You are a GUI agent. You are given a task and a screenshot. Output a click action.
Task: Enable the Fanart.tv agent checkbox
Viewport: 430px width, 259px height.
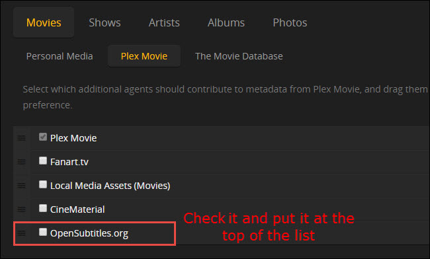pyautogui.click(x=43, y=161)
